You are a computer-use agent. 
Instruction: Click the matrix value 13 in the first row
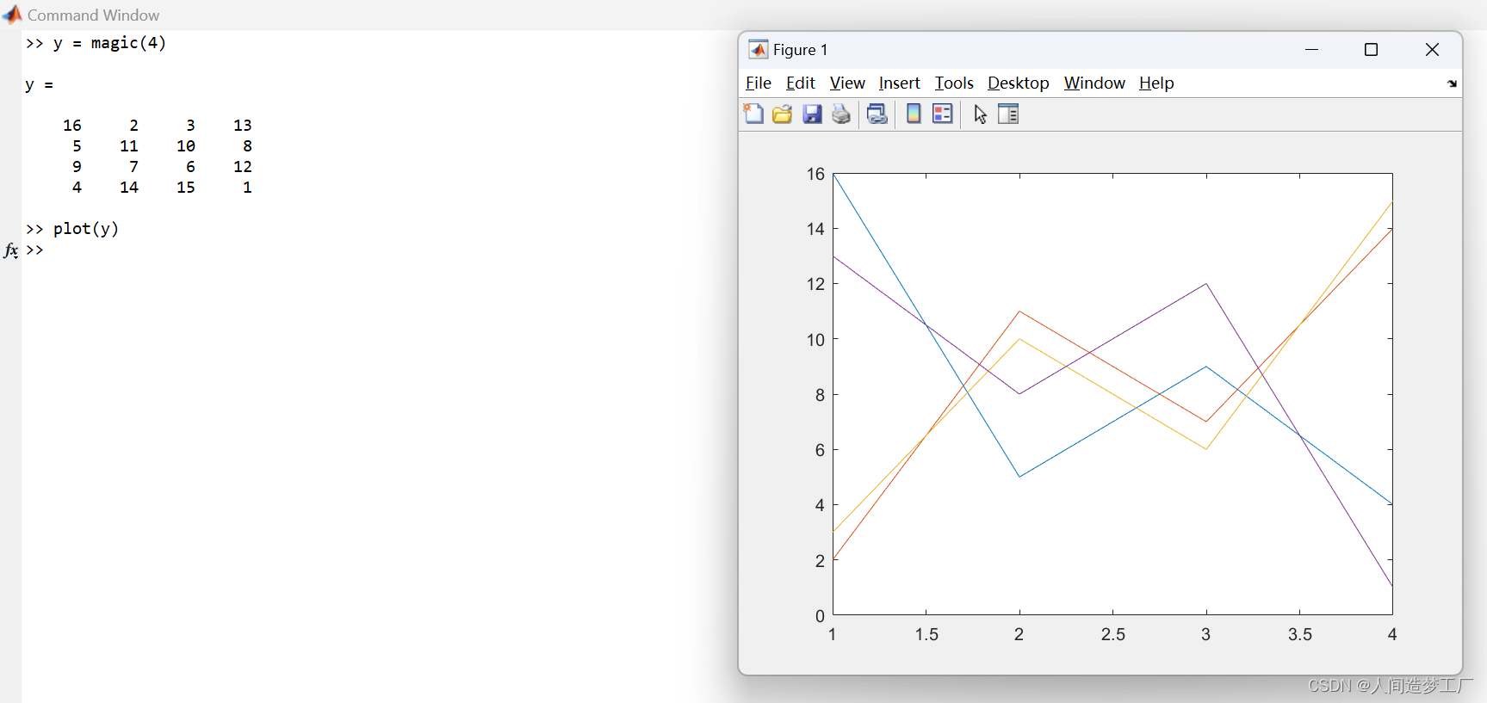click(x=243, y=126)
